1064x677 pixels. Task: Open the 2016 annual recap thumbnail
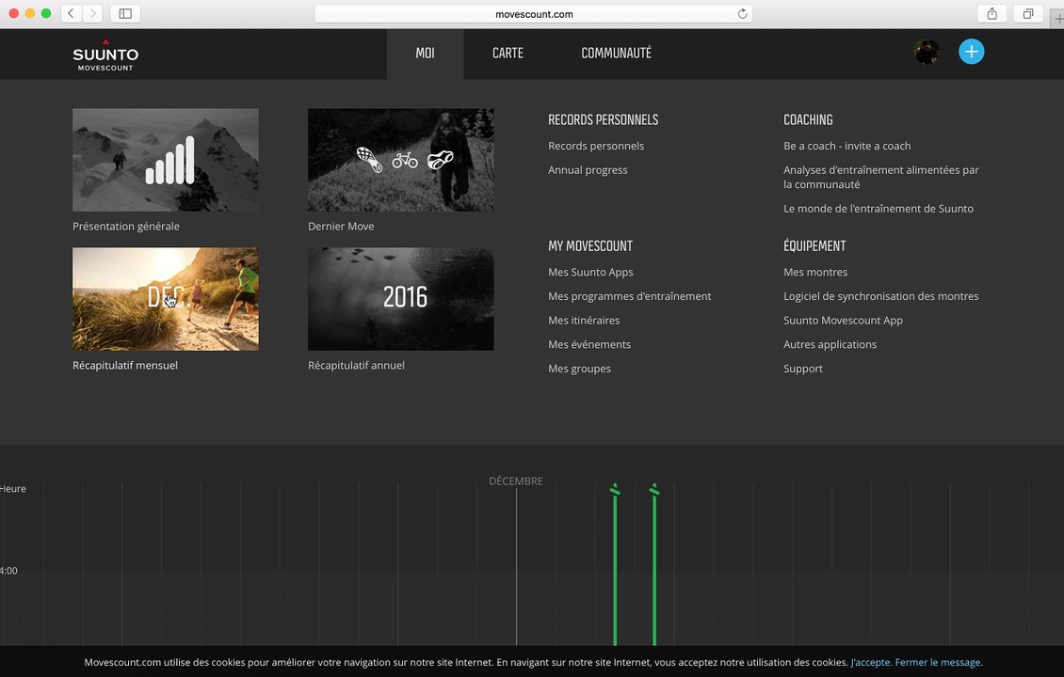[x=401, y=299]
